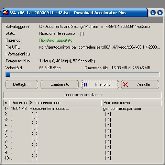Click server 'gentoo.mirrors.pair.com' in connection list
Screen dimensions: 165x165
[x=122, y=109]
